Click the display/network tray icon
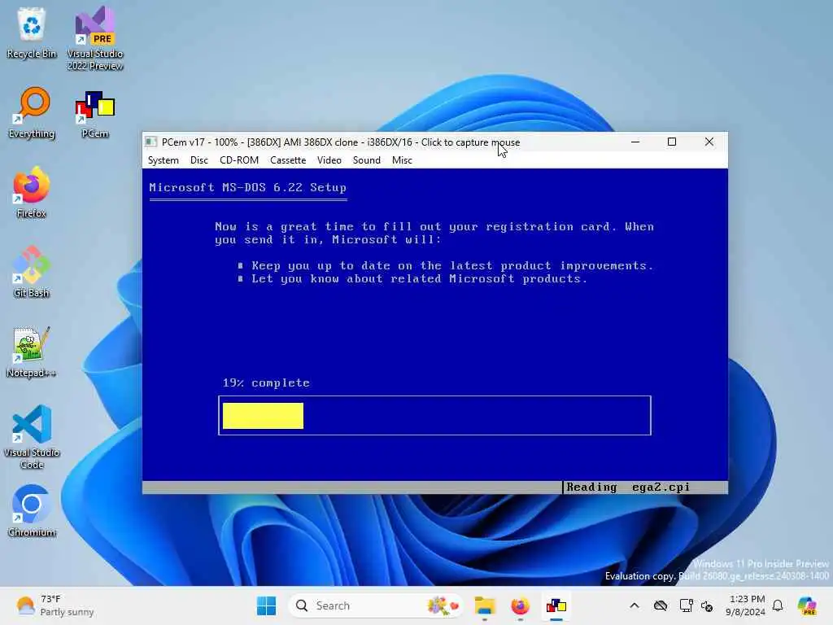Viewport: 833px width, 625px height. (x=686, y=605)
